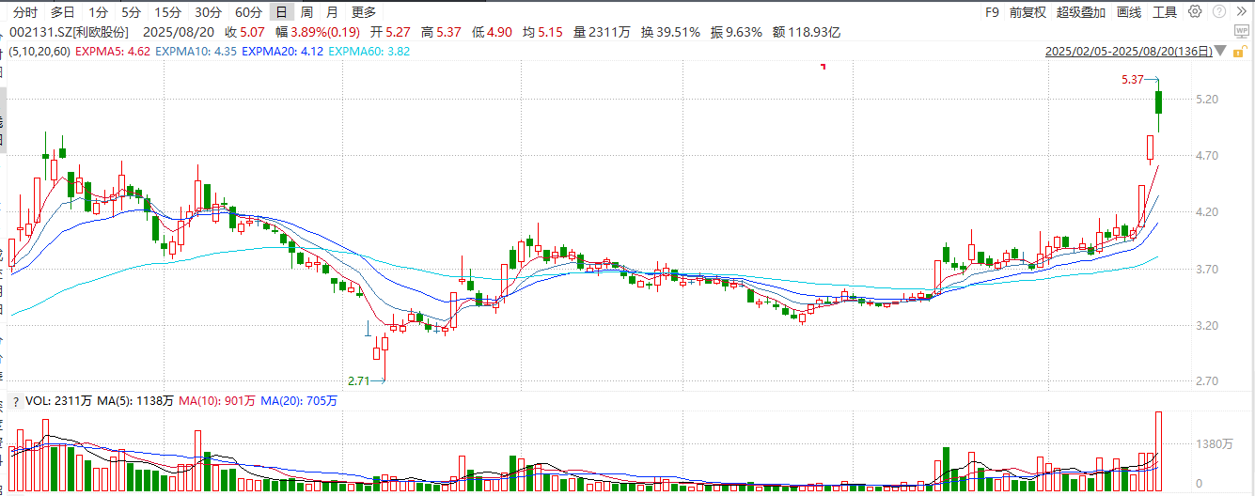Toggle the orange date range lock icon
Screen dimensions: 1255x496
tap(1241, 51)
